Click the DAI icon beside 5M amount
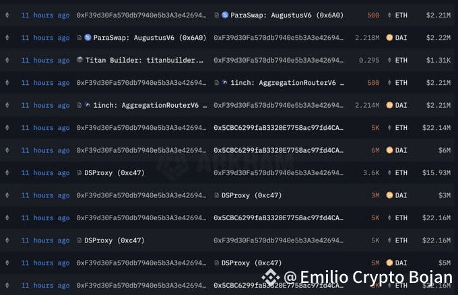 point(389,263)
